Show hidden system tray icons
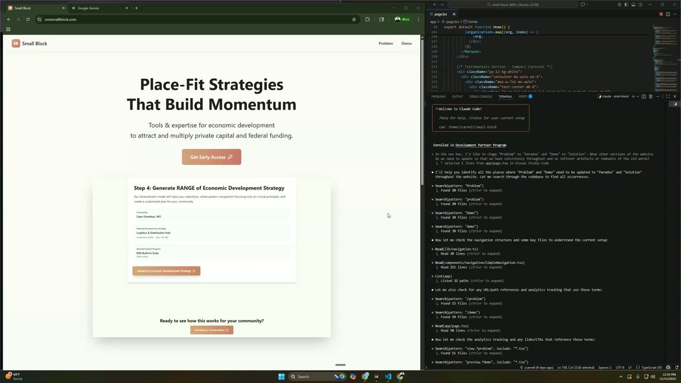The image size is (681, 383). tap(620, 377)
